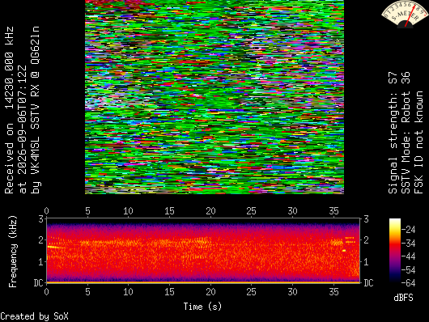Screen dimensions: 429x322
Task: Click the audio spectrogram plot
Action: tap(203, 250)
